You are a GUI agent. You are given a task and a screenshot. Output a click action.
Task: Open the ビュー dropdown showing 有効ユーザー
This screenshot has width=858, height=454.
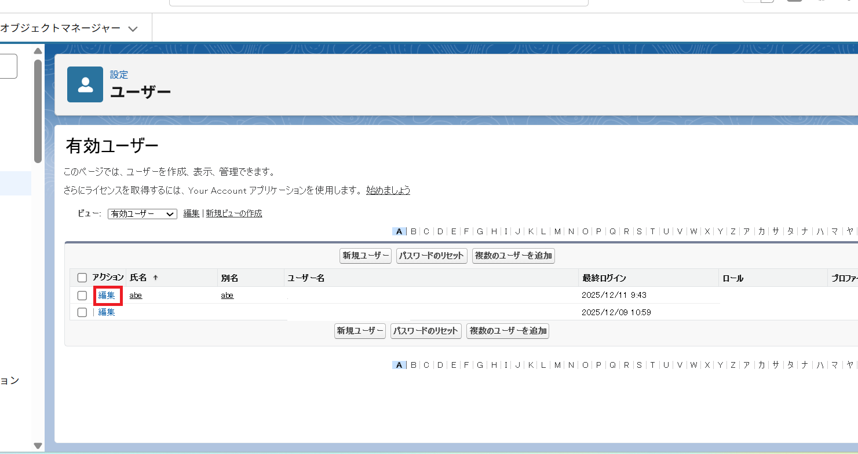point(142,213)
